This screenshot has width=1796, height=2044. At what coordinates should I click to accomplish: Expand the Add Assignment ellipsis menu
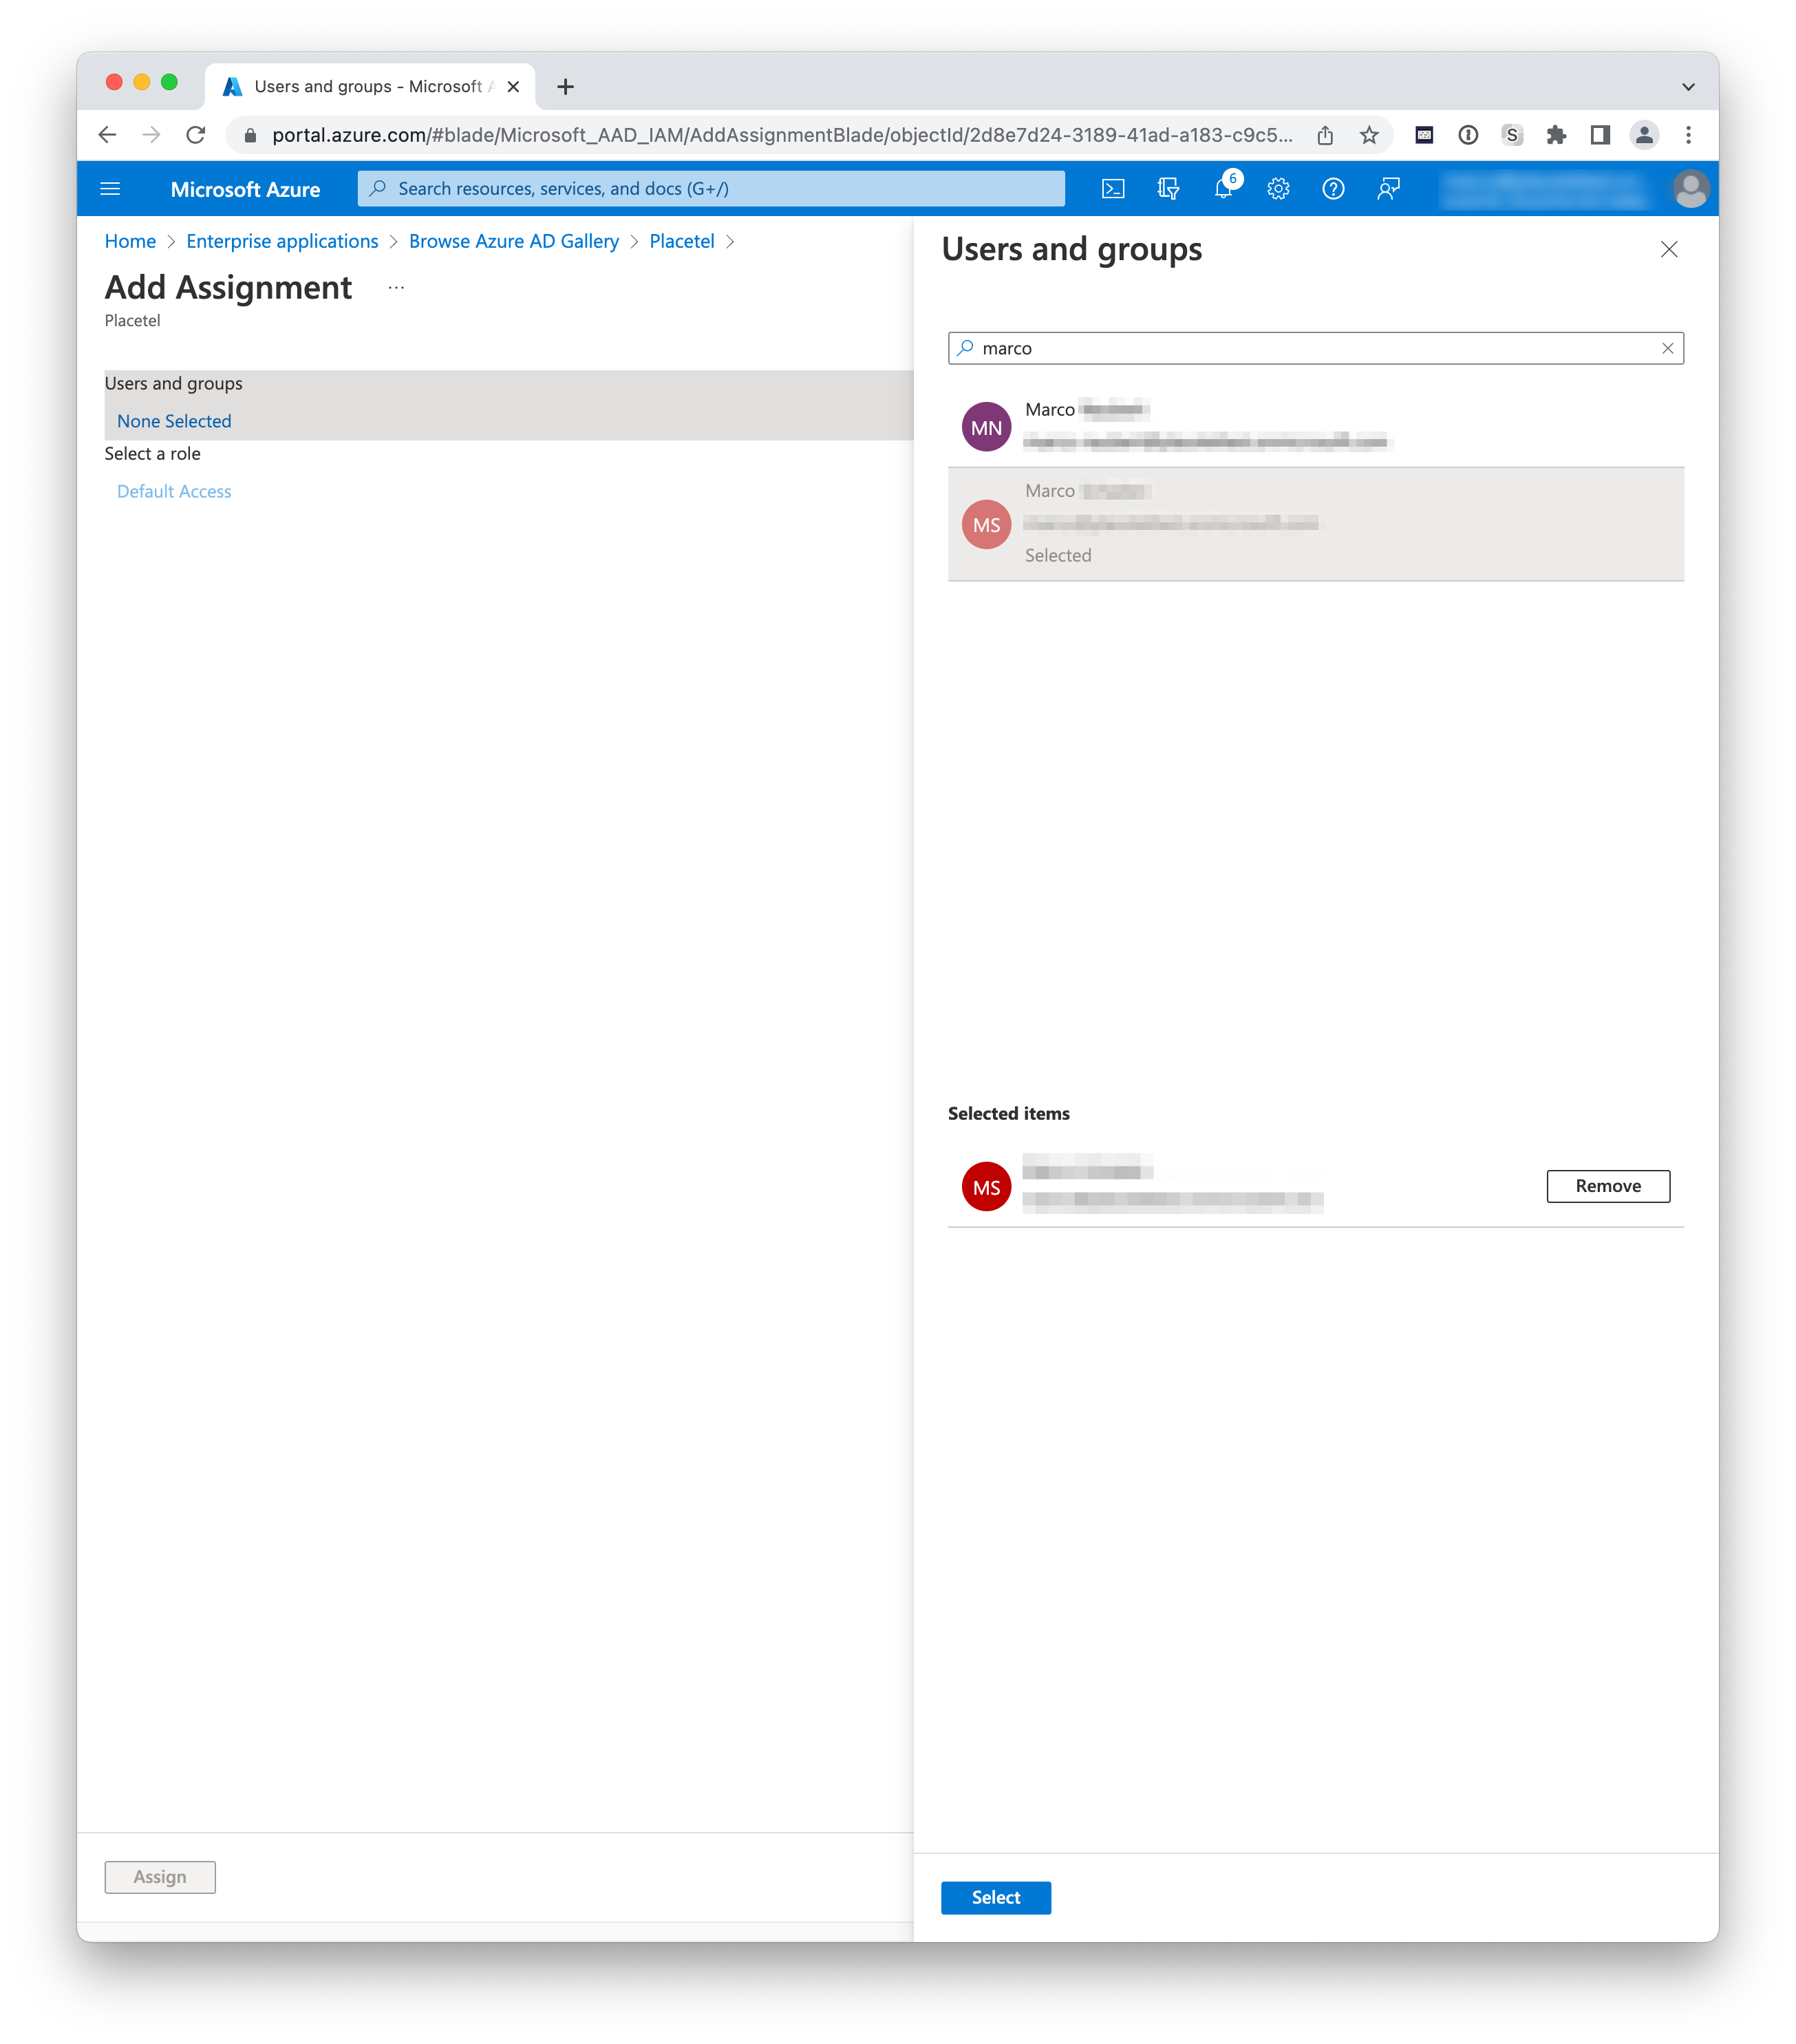point(396,288)
